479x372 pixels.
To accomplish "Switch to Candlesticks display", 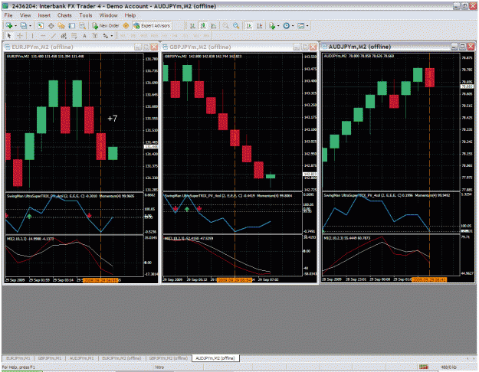I will (x=203, y=26).
